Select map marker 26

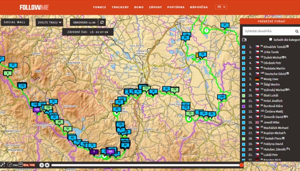(153, 91)
